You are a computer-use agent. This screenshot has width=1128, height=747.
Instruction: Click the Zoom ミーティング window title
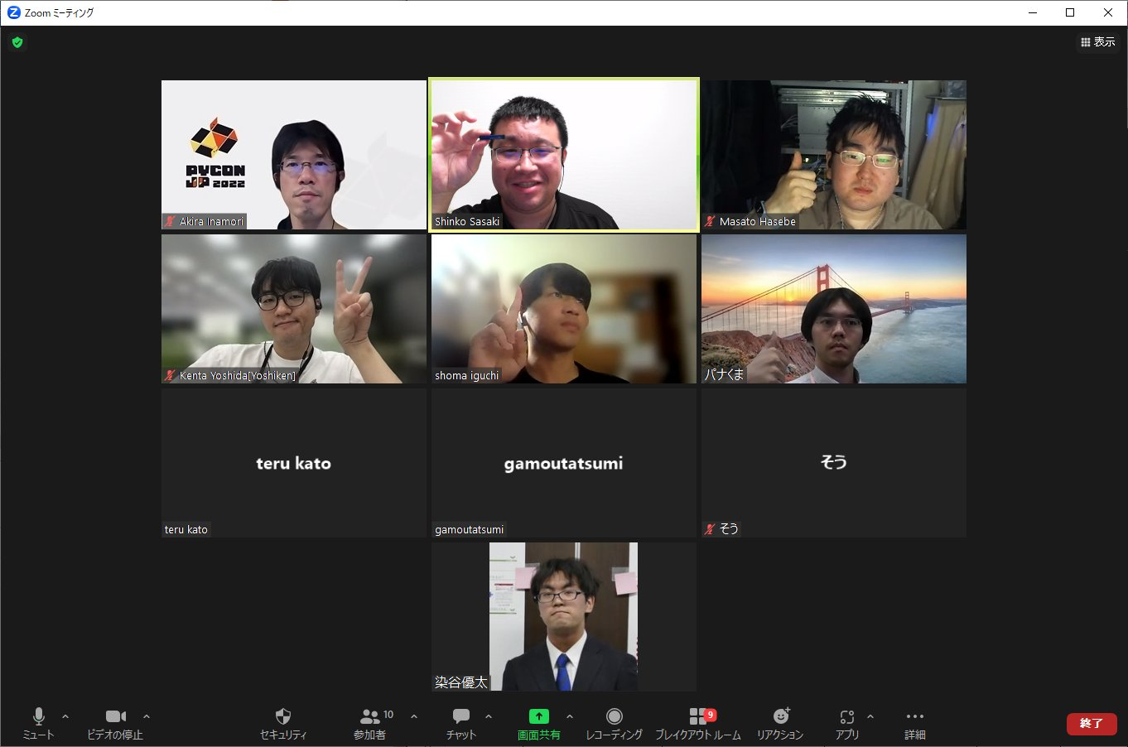pos(60,12)
